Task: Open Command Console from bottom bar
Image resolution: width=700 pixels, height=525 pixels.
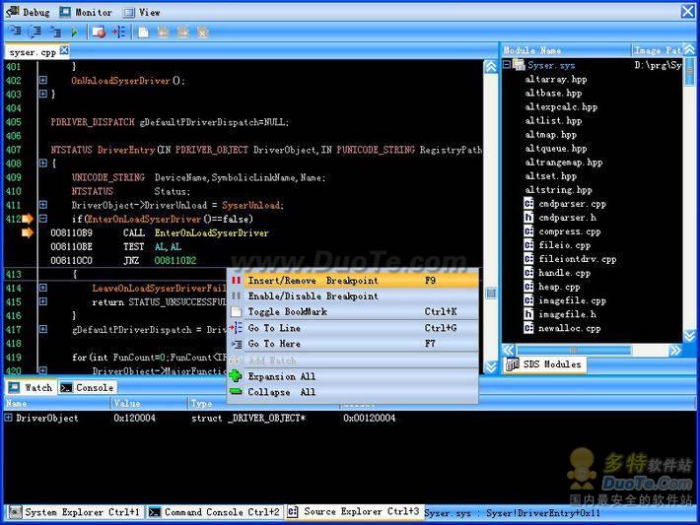Action: tap(214, 512)
